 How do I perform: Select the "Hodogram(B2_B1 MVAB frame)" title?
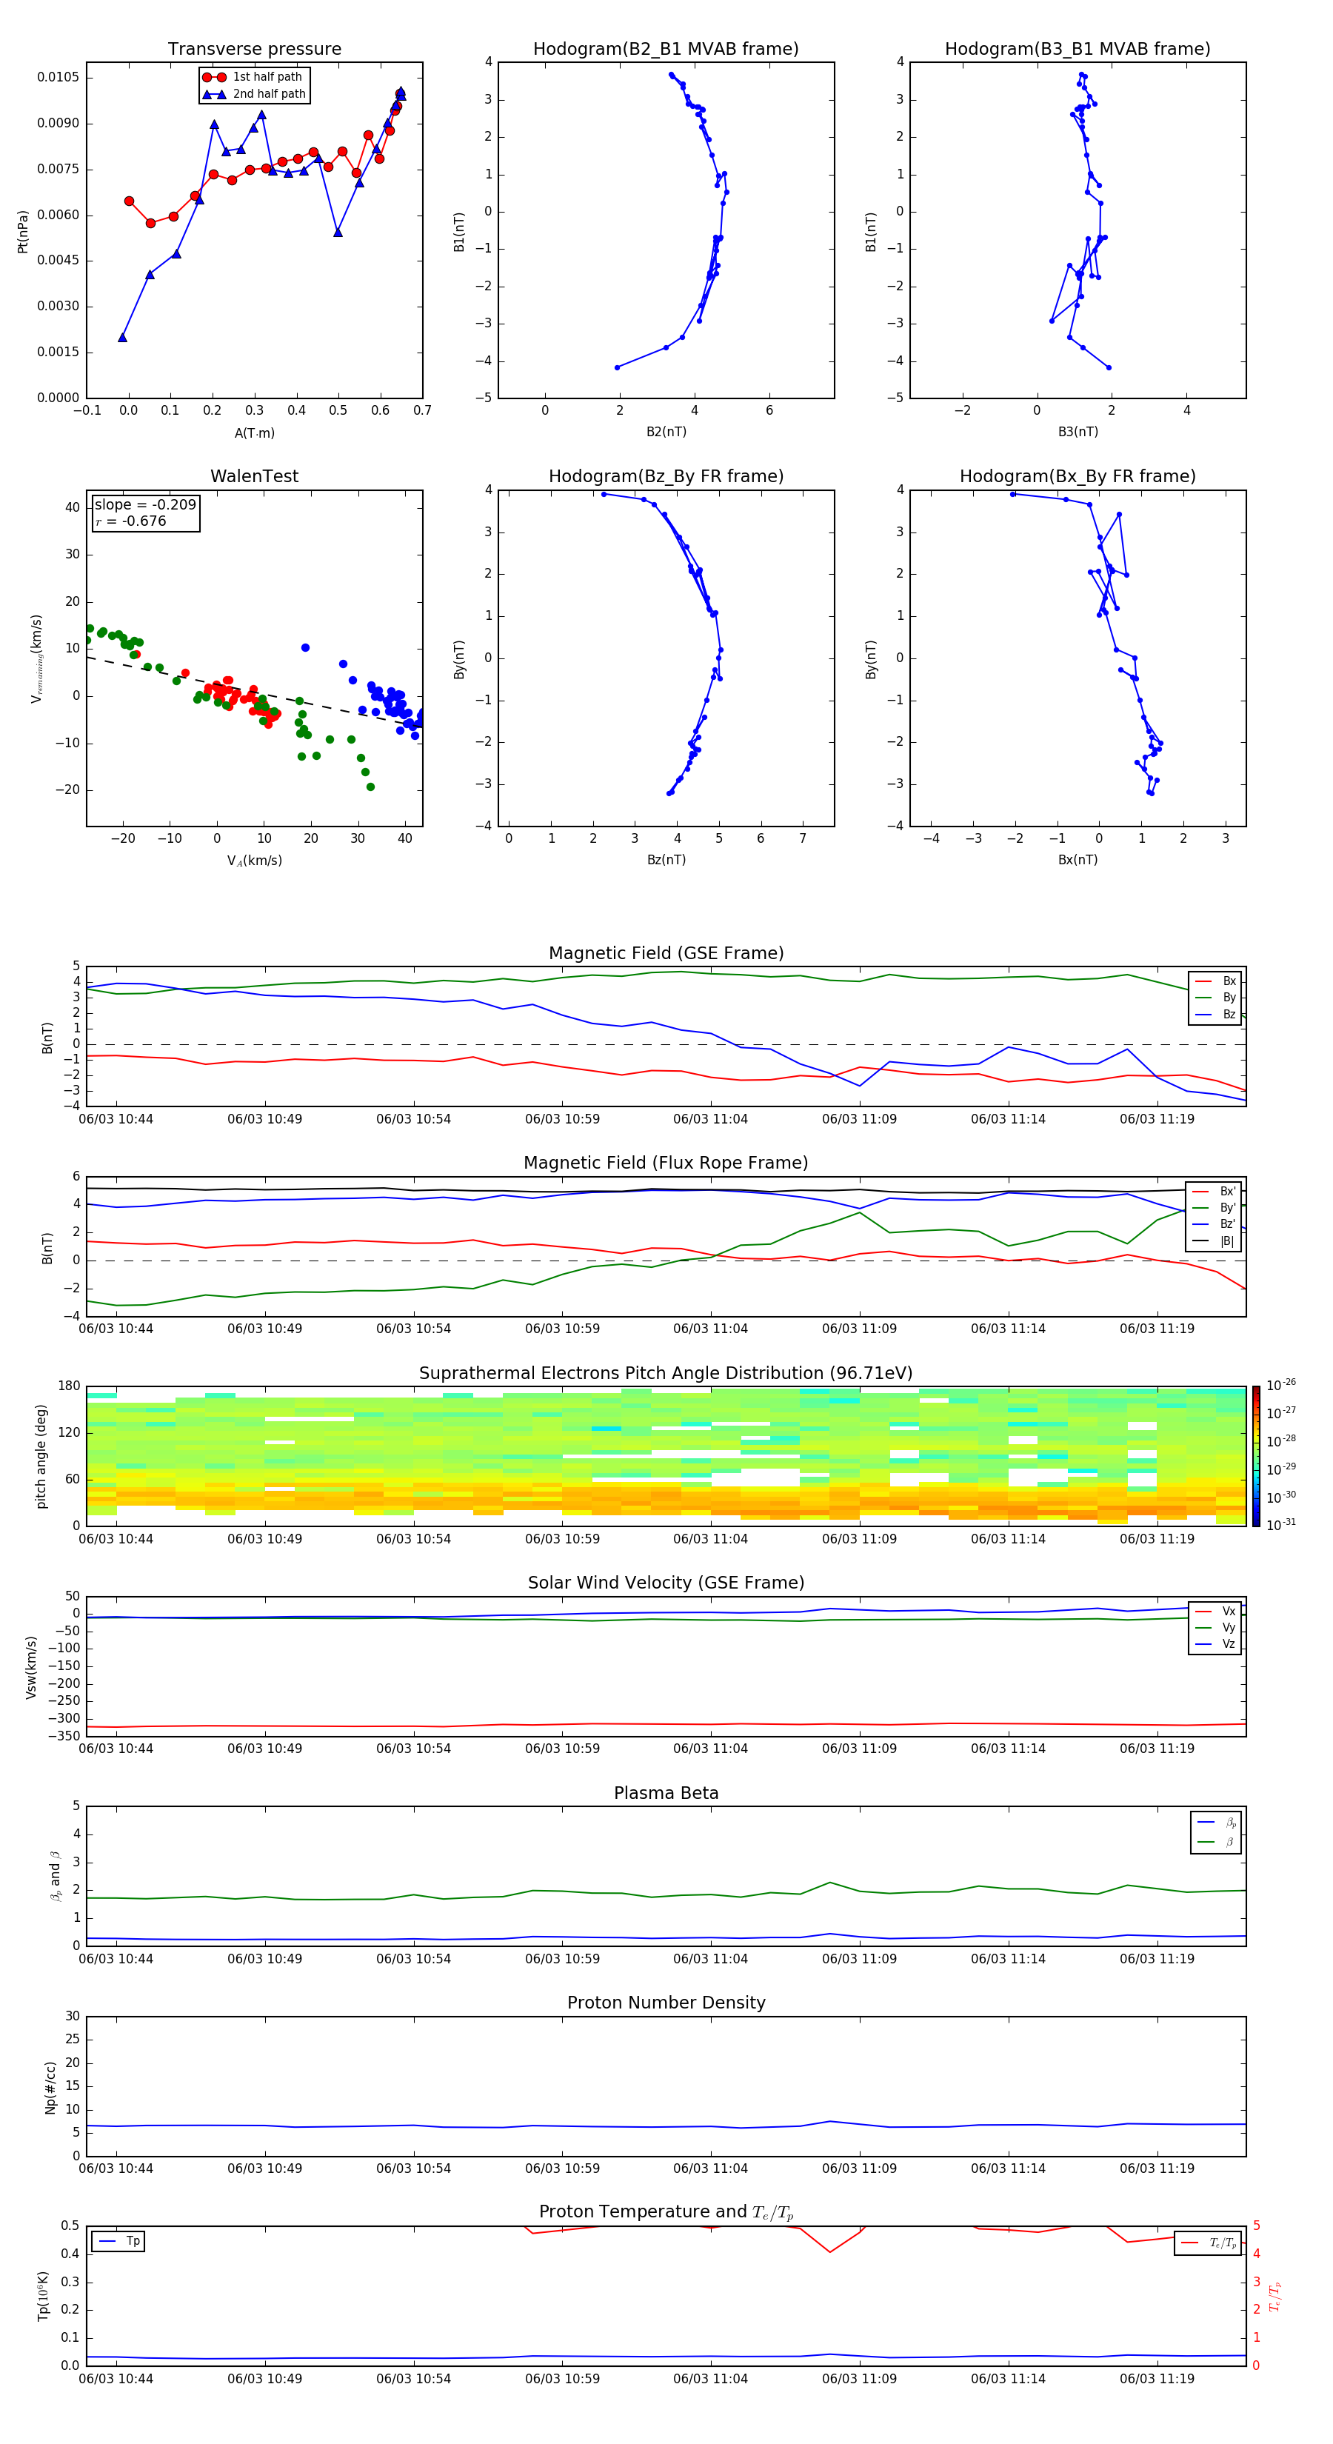[666, 50]
